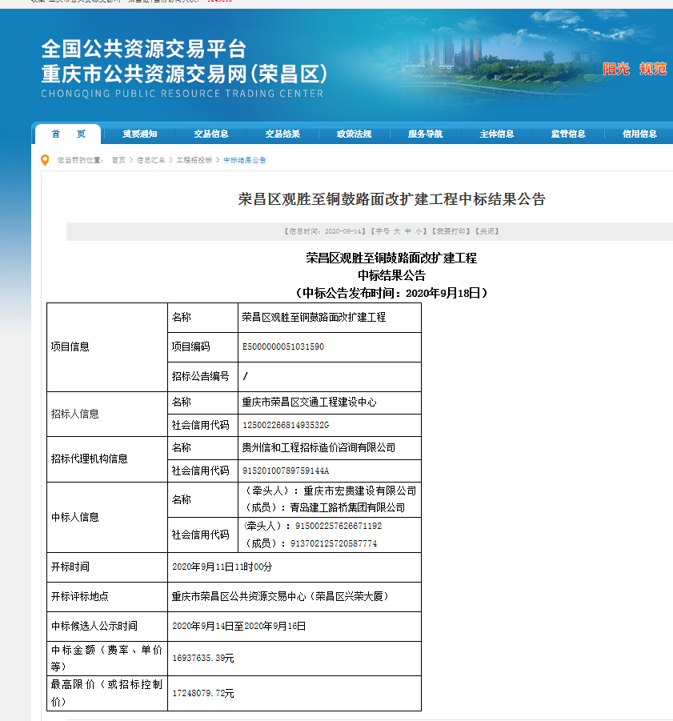
Task: Click the winning amount 16937635.39元
Action: (x=203, y=659)
